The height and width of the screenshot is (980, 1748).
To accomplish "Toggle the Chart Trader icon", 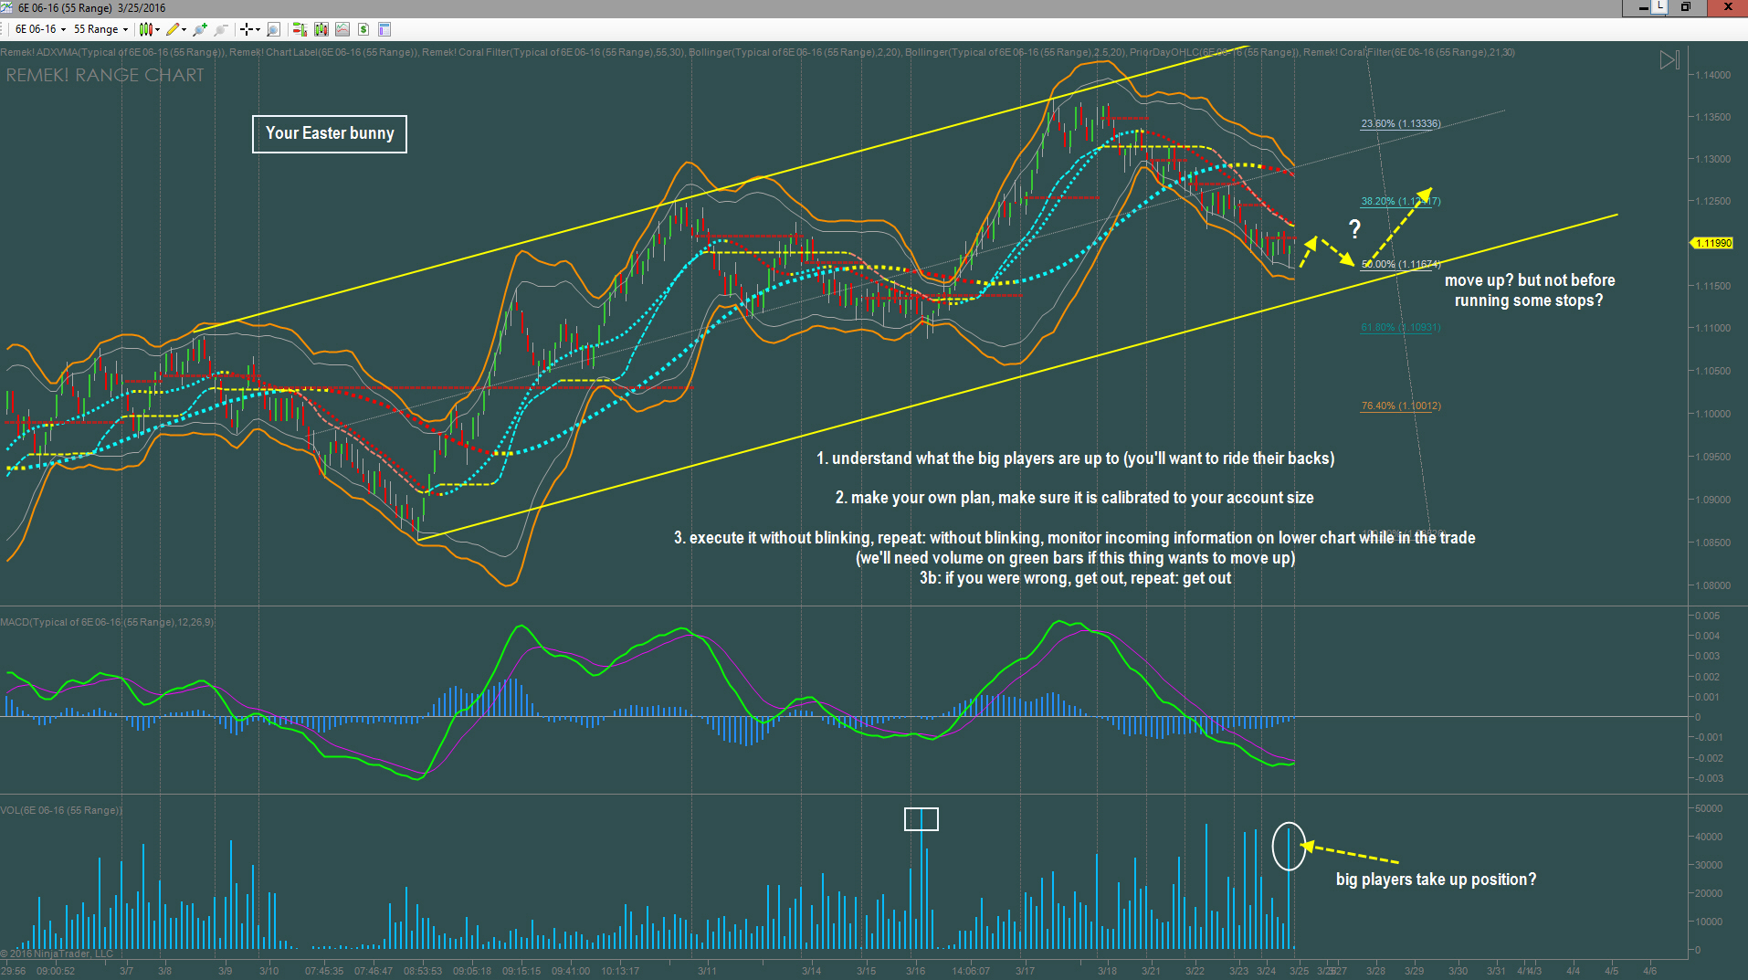I will [x=300, y=29].
